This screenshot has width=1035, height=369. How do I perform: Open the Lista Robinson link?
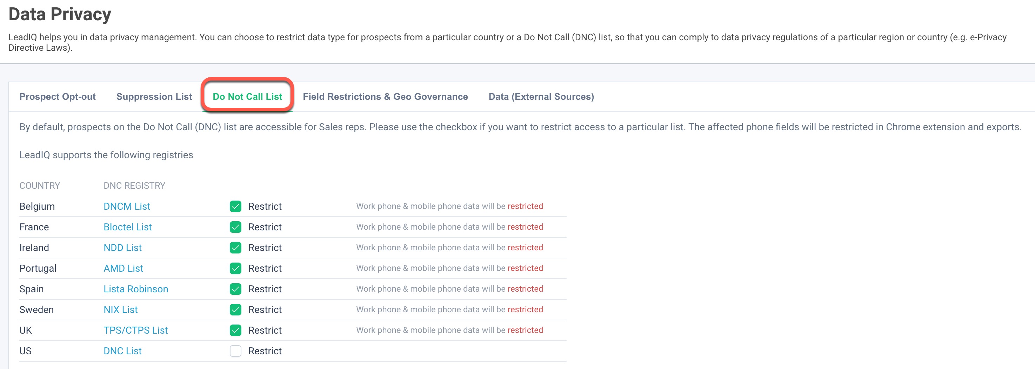136,289
